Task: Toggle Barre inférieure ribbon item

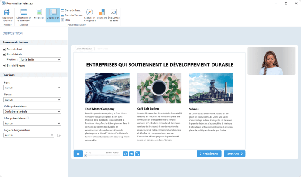Action: click(x=72, y=15)
